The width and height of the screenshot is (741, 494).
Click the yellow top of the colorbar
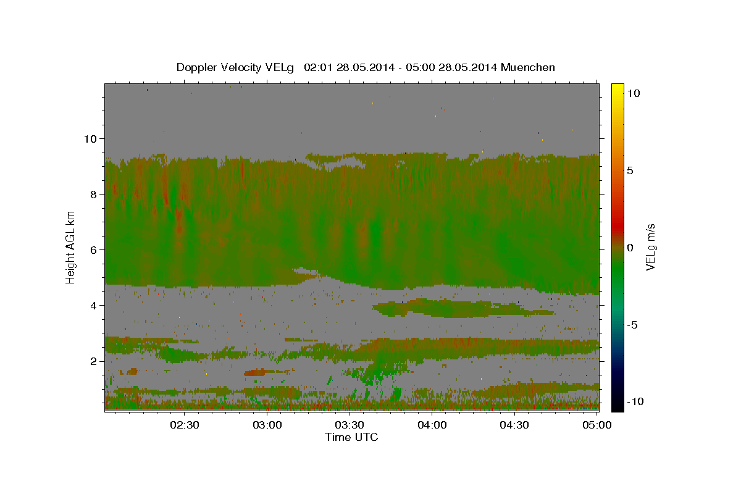[617, 90]
